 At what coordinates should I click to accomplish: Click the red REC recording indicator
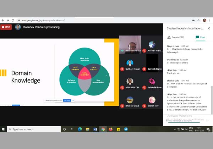(6, 27)
